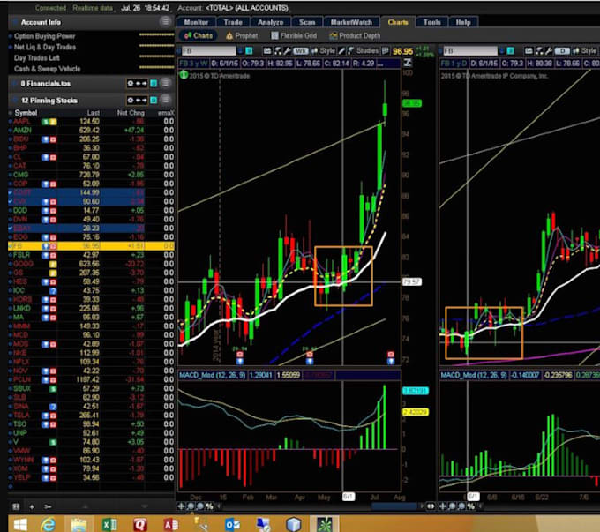Click the pan crosshair icon below left chart
This screenshot has width=600, height=532.
(182, 506)
